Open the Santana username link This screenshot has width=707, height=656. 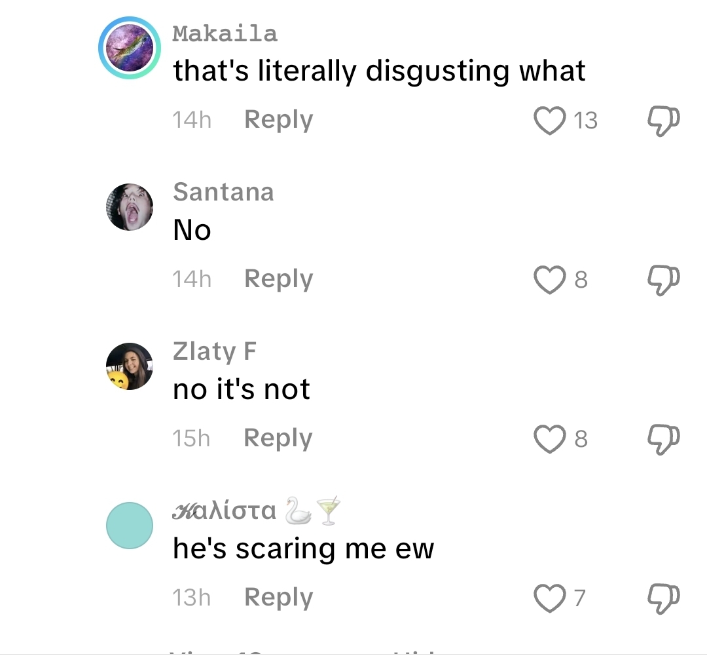tap(223, 192)
